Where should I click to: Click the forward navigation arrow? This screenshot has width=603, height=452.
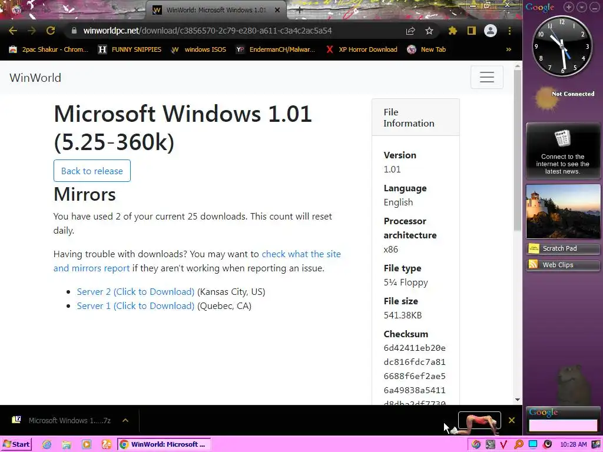click(32, 31)
